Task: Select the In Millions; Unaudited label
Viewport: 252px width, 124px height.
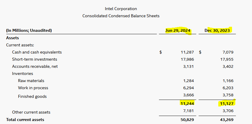Action: coord(29,30)
